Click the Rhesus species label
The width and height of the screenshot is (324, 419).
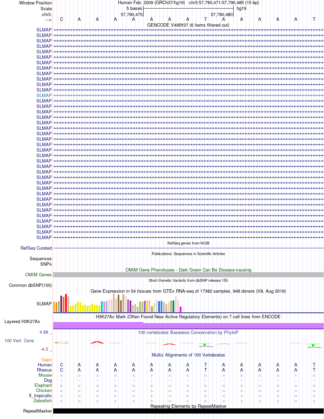pos(44,370)
